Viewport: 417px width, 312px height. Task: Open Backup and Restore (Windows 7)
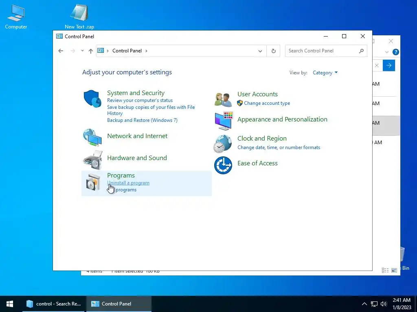[142, 120]
